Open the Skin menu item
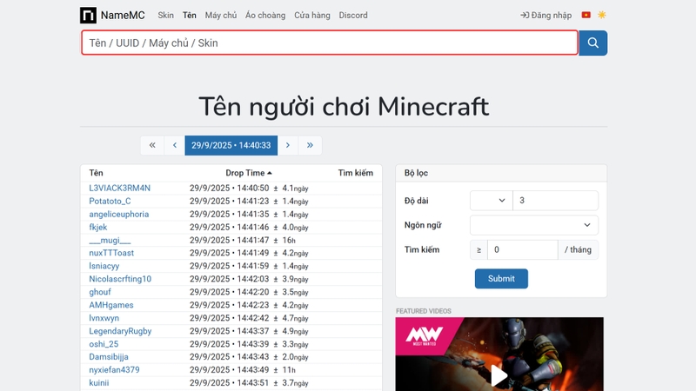This screenshot has height=391, width=696. coord(165,15)
